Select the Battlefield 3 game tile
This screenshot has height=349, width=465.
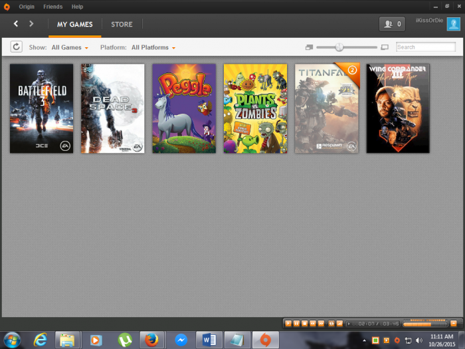(x=41, y=108)
